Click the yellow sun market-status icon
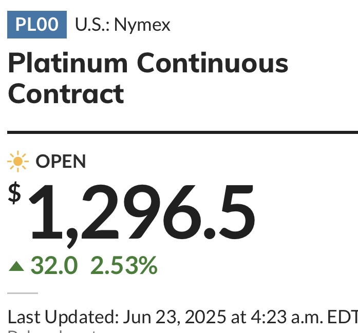 pyautogui.click(x=18, y=162)
